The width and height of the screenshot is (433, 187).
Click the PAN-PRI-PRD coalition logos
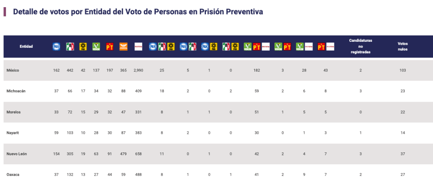[162, 46]
